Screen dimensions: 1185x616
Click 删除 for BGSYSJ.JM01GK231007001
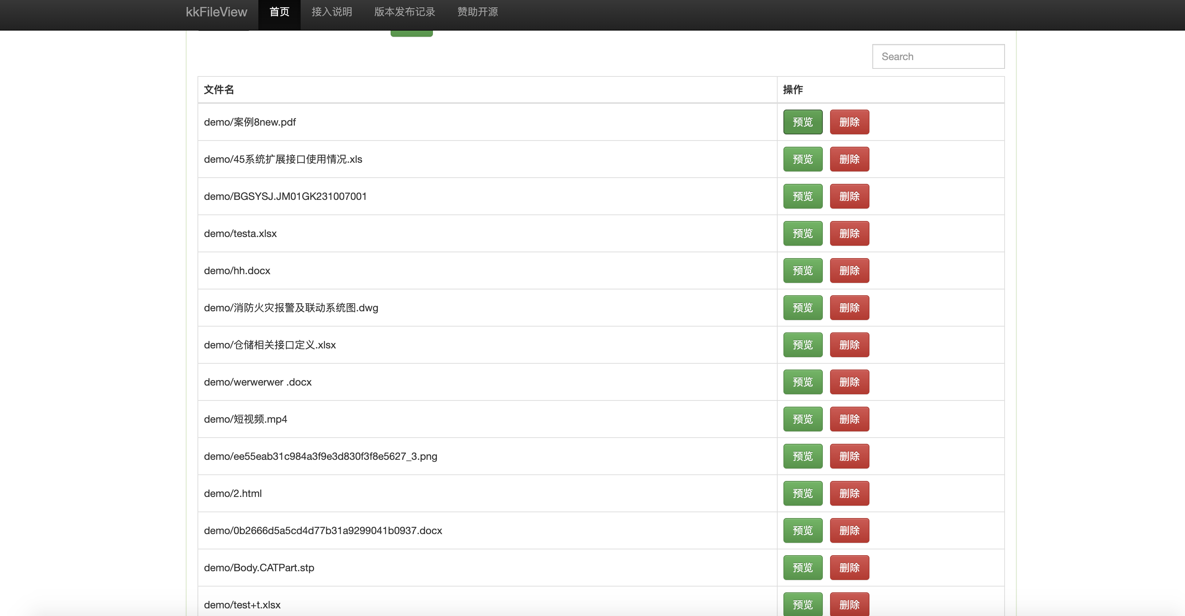tap(849, 196)
